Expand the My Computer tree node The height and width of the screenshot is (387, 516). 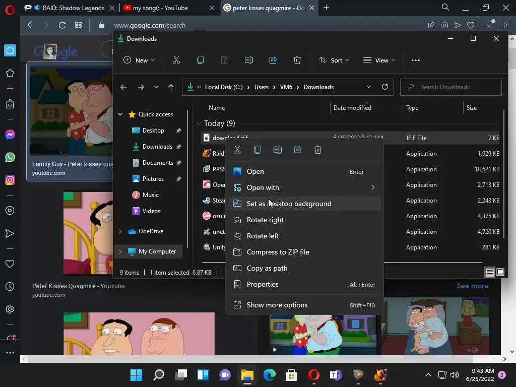[x=120, y=251]
